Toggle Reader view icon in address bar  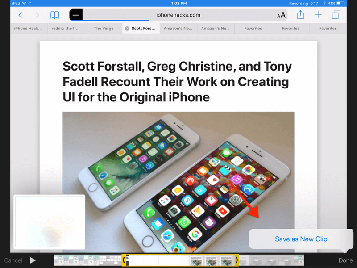pyautogui.click(x=76, y=15)
